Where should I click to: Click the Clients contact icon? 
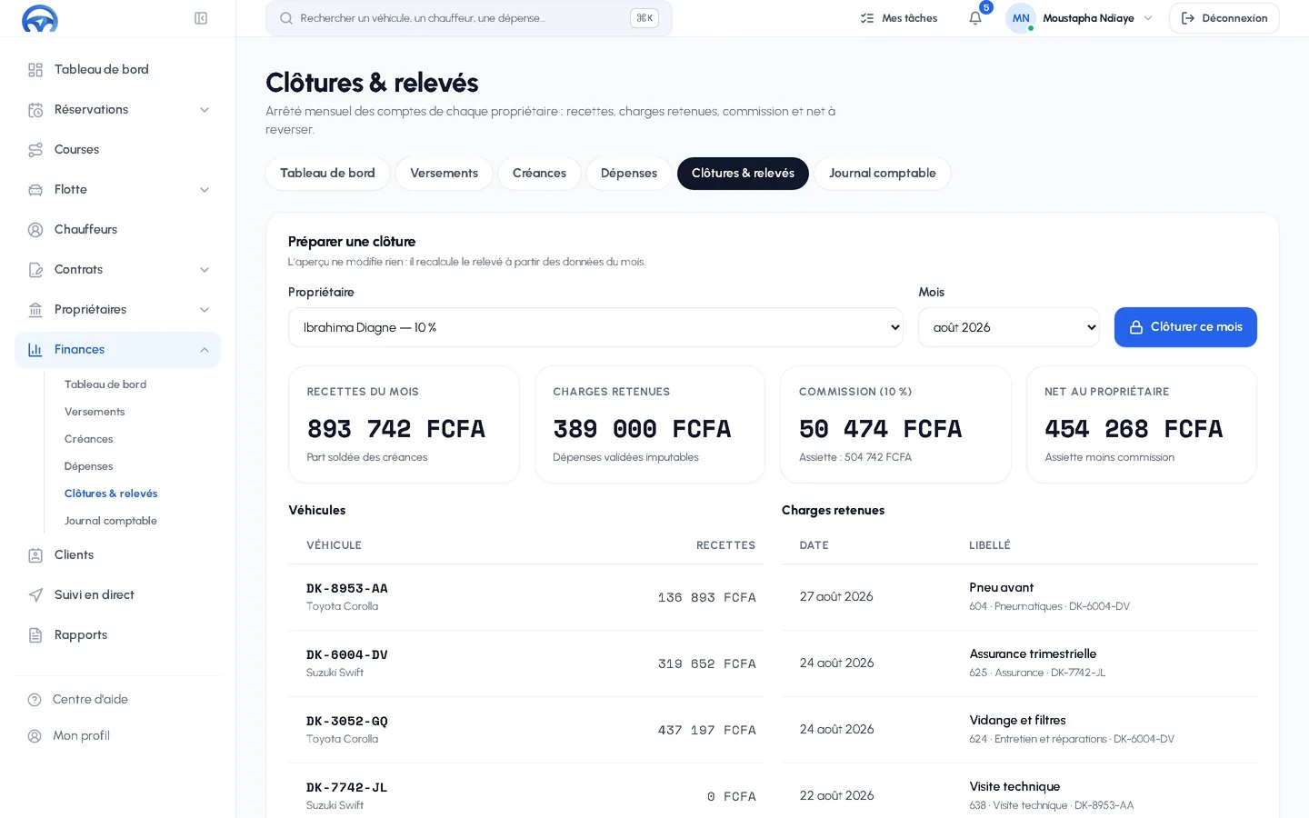[35, 555]
